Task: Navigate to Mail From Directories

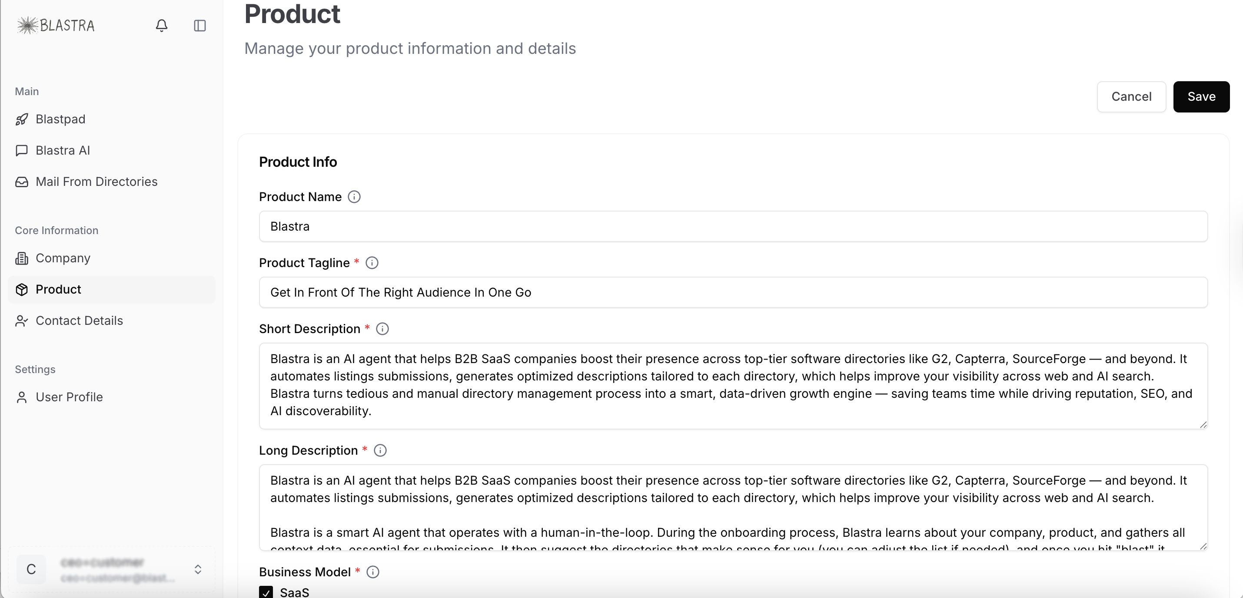Action: click(96, 182)
